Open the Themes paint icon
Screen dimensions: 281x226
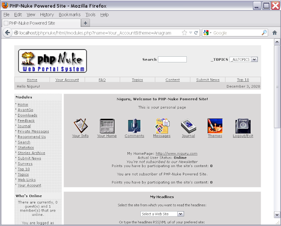coord(215,126)
